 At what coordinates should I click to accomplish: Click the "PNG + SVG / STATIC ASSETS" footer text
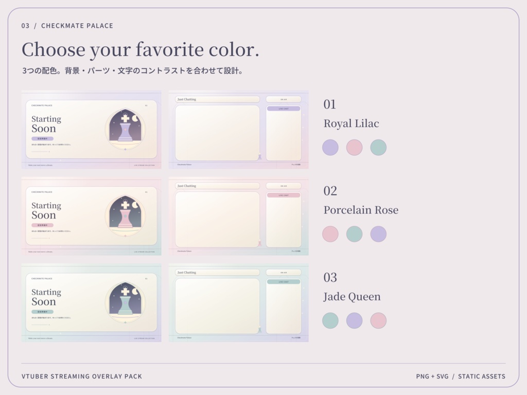coord(461,376)
